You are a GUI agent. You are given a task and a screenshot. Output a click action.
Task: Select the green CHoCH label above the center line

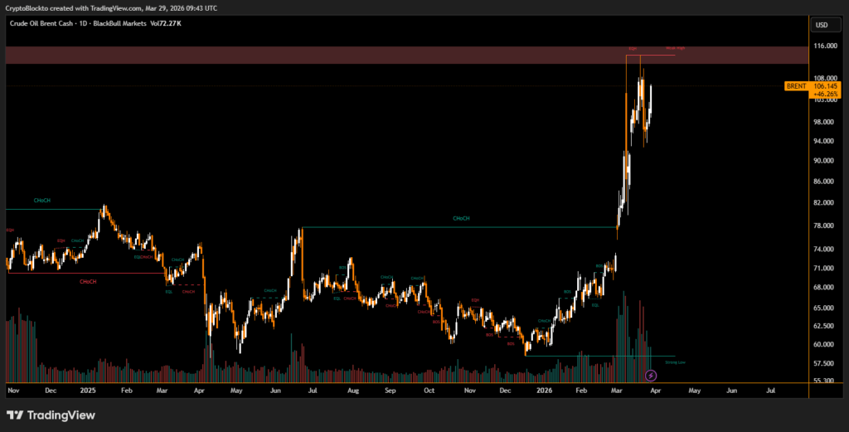[x=461, y=219]
